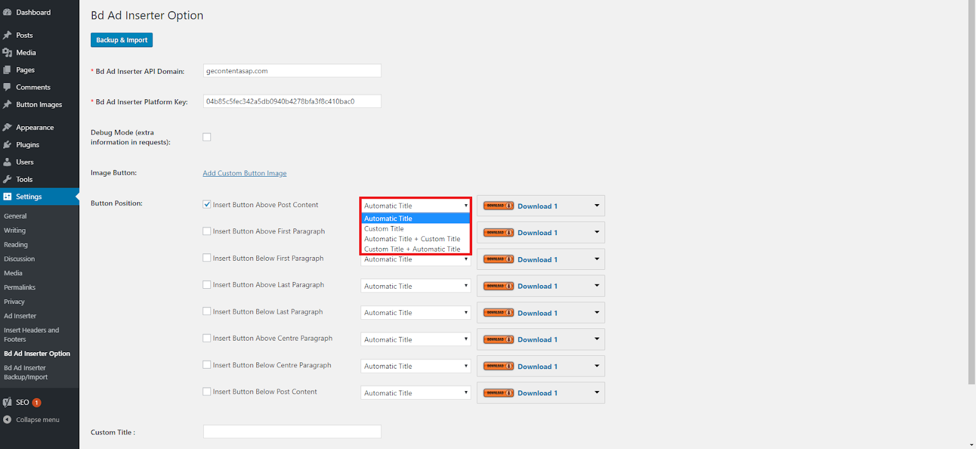This screenshot has width=976, height=449.
Task: Open title dropdown for Above Last Paragraph
Action: point(415,286)
